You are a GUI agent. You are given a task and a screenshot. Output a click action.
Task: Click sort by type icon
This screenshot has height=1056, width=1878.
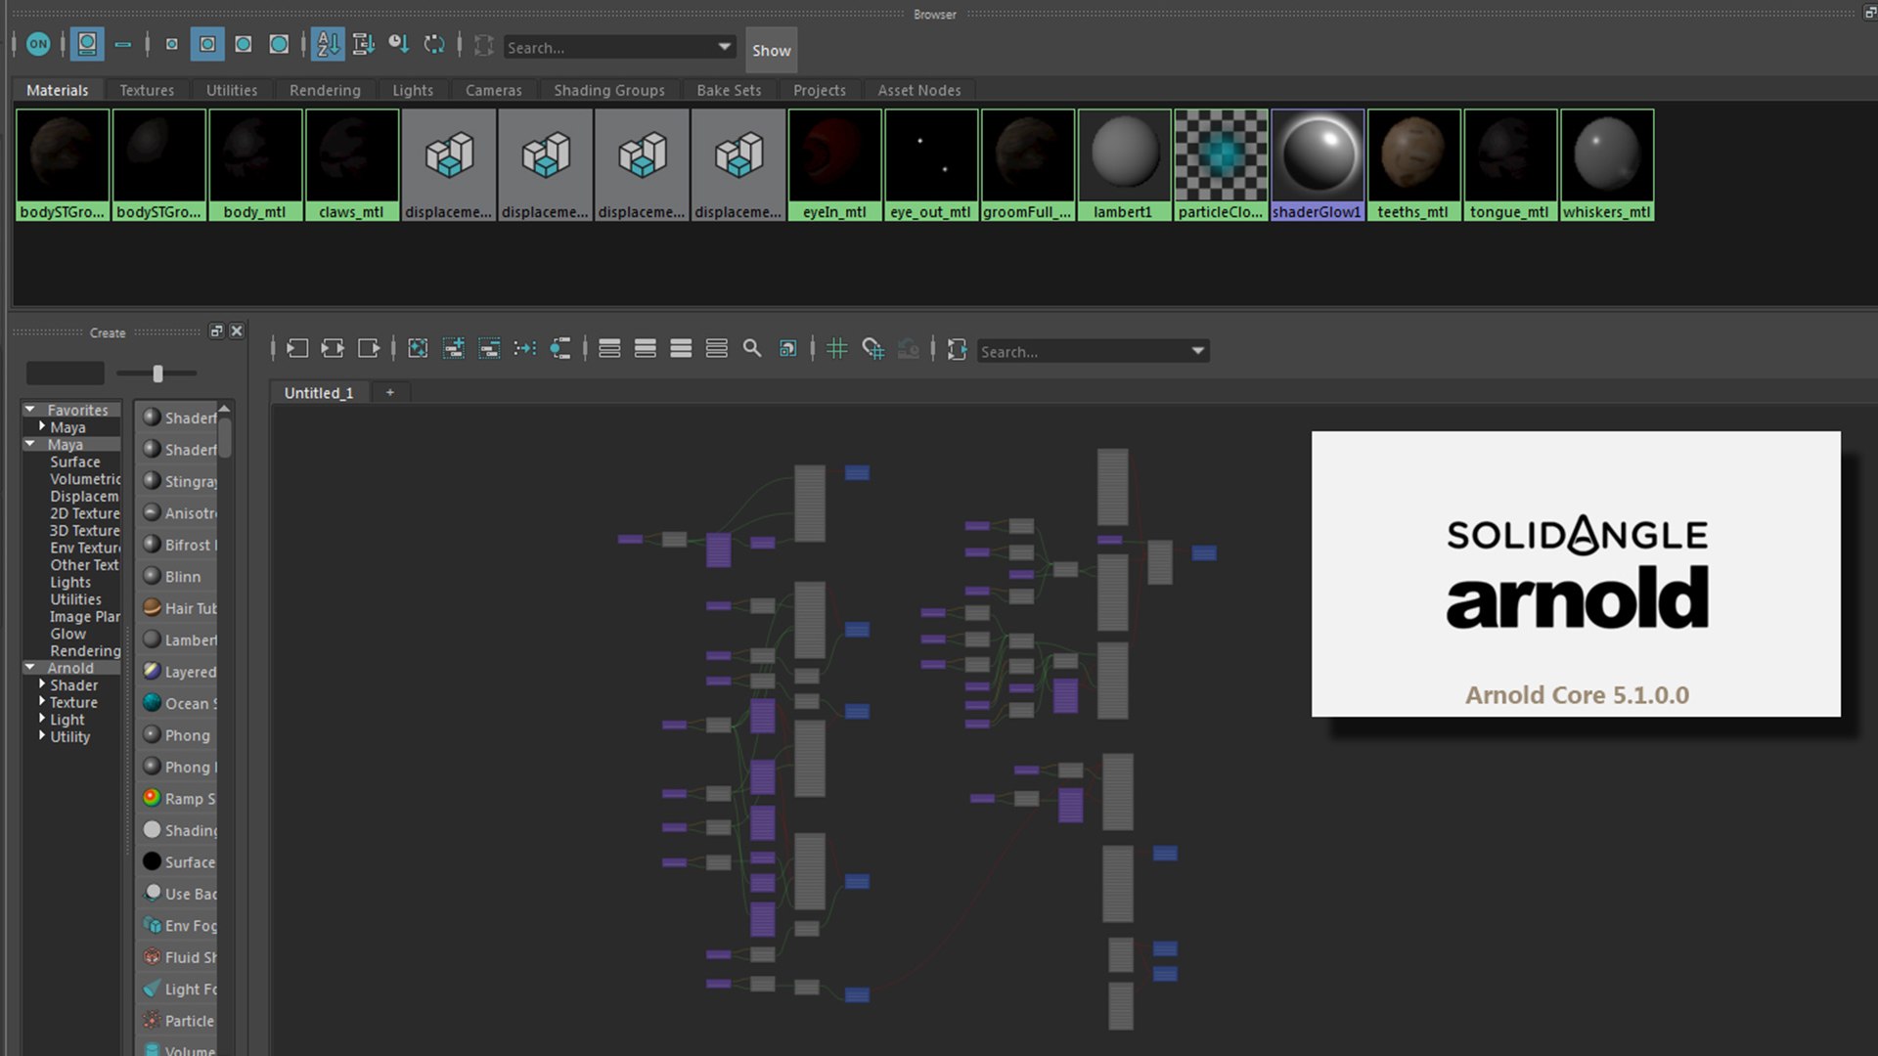point(364,44)
